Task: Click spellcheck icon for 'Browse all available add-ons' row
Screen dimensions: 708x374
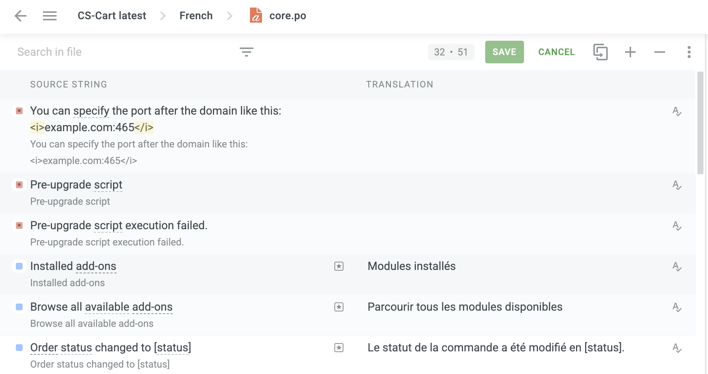Action: coord(677,307)
